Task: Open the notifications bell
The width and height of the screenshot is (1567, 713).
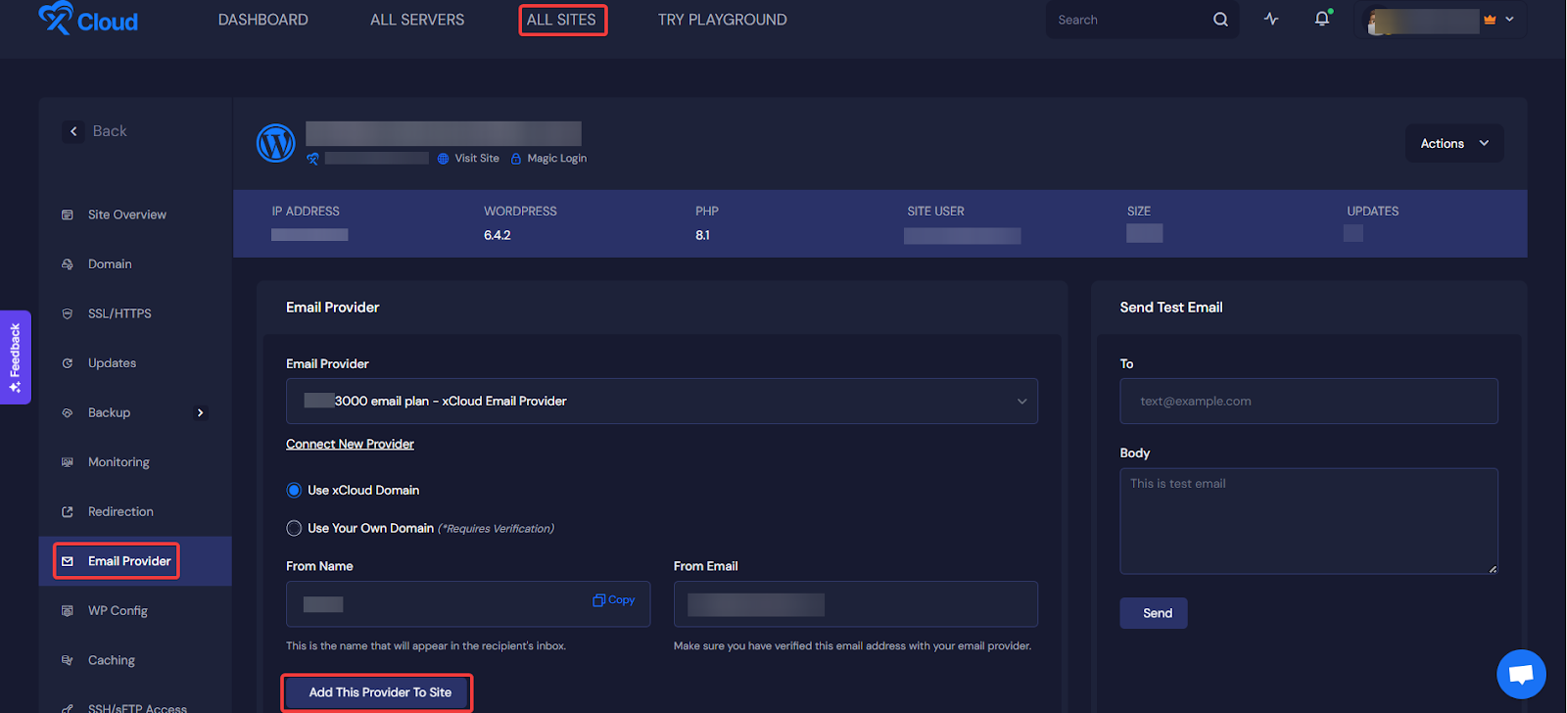Action: point(1322,19)
